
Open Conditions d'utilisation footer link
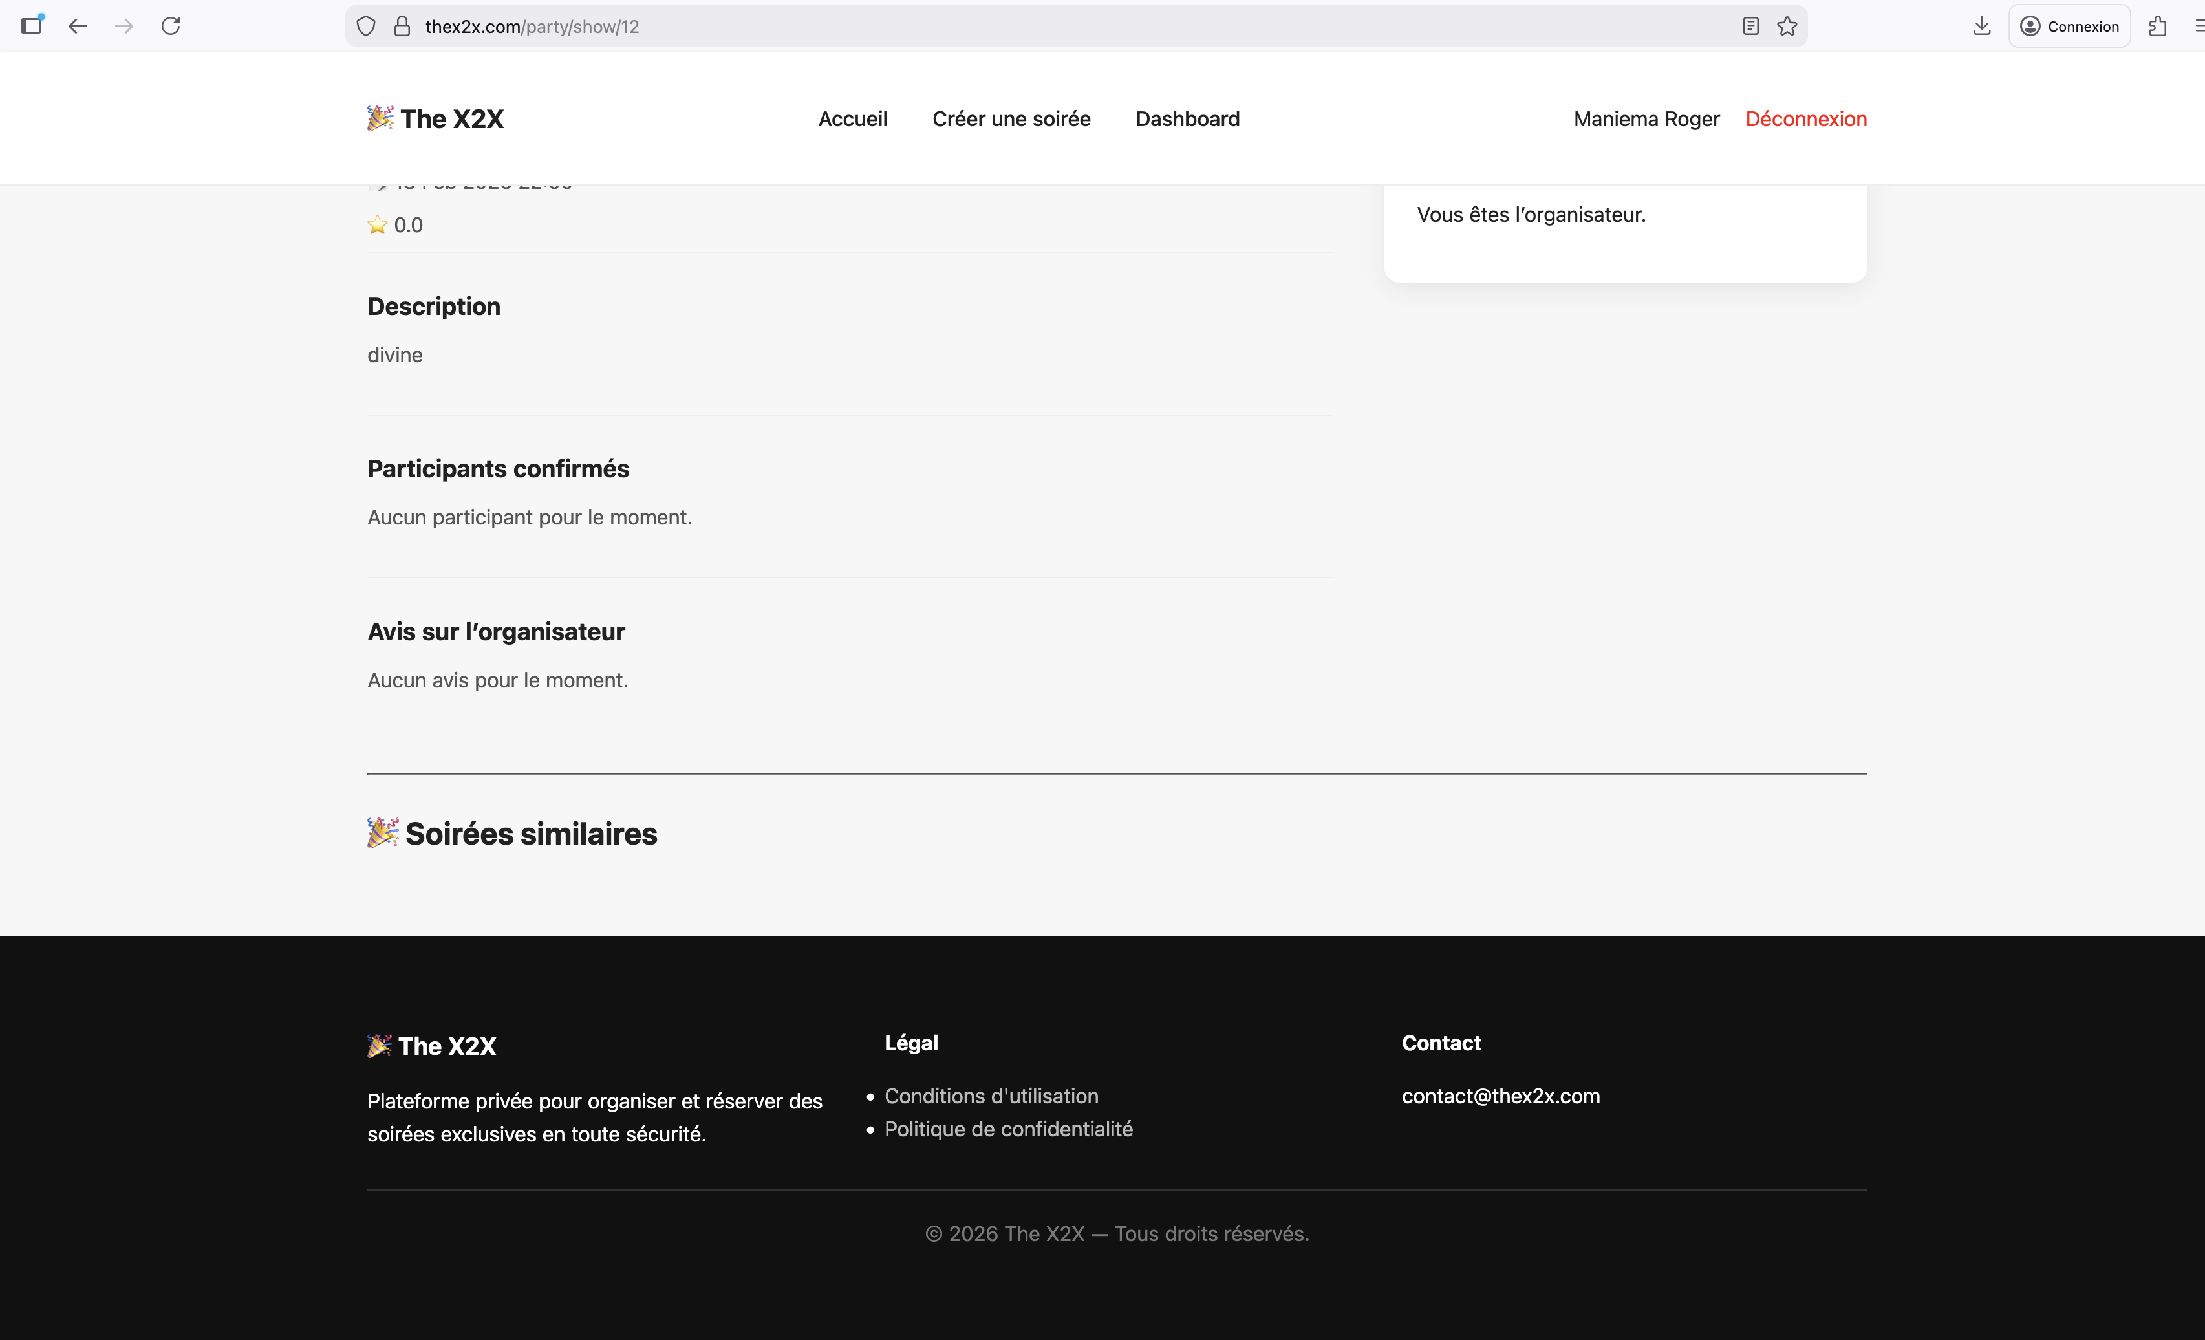point(991,1096)
